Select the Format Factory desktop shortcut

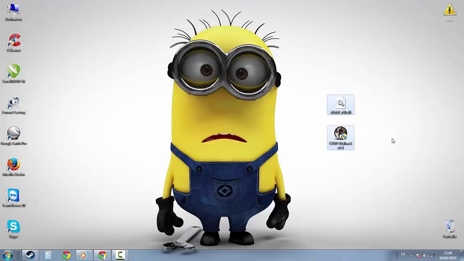tap(13, 105)
